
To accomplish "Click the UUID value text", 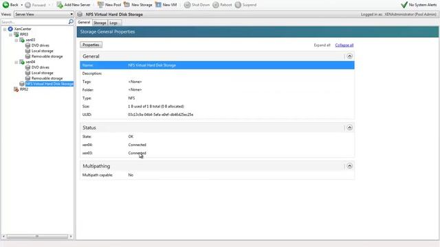I will (x=160, y=115).
